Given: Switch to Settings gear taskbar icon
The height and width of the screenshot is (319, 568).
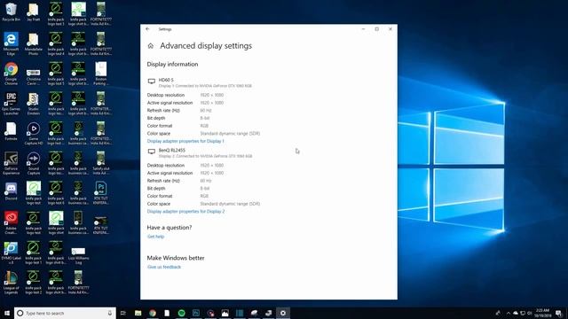Looking at the screenshot, I should pyautogui.click(x=283, y=313).
